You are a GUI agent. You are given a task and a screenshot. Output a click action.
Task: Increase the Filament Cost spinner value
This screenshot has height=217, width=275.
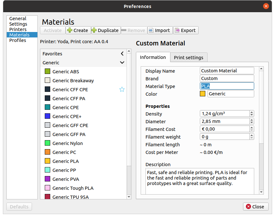pos(252,128)
